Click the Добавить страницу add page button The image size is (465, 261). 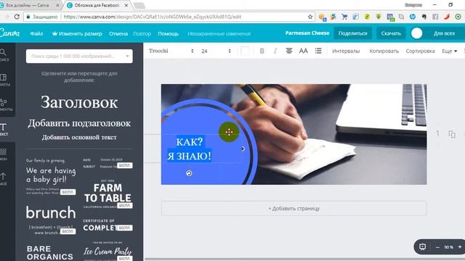(294, 209)
